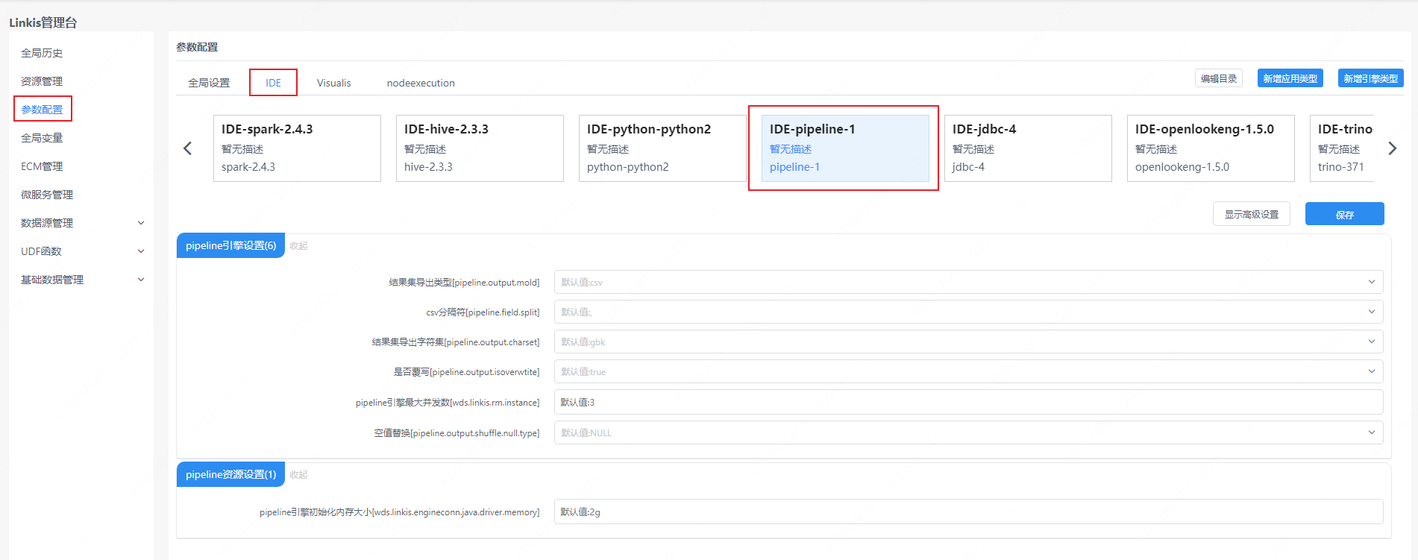Open the pipeline.output.mold dropdown
1418x560 pixels.
click(x=967, y=282)
